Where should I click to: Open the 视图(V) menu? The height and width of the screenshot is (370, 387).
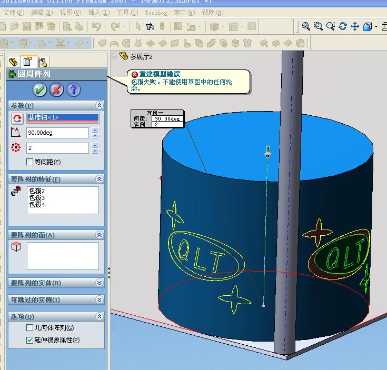[x=71, y=12]
